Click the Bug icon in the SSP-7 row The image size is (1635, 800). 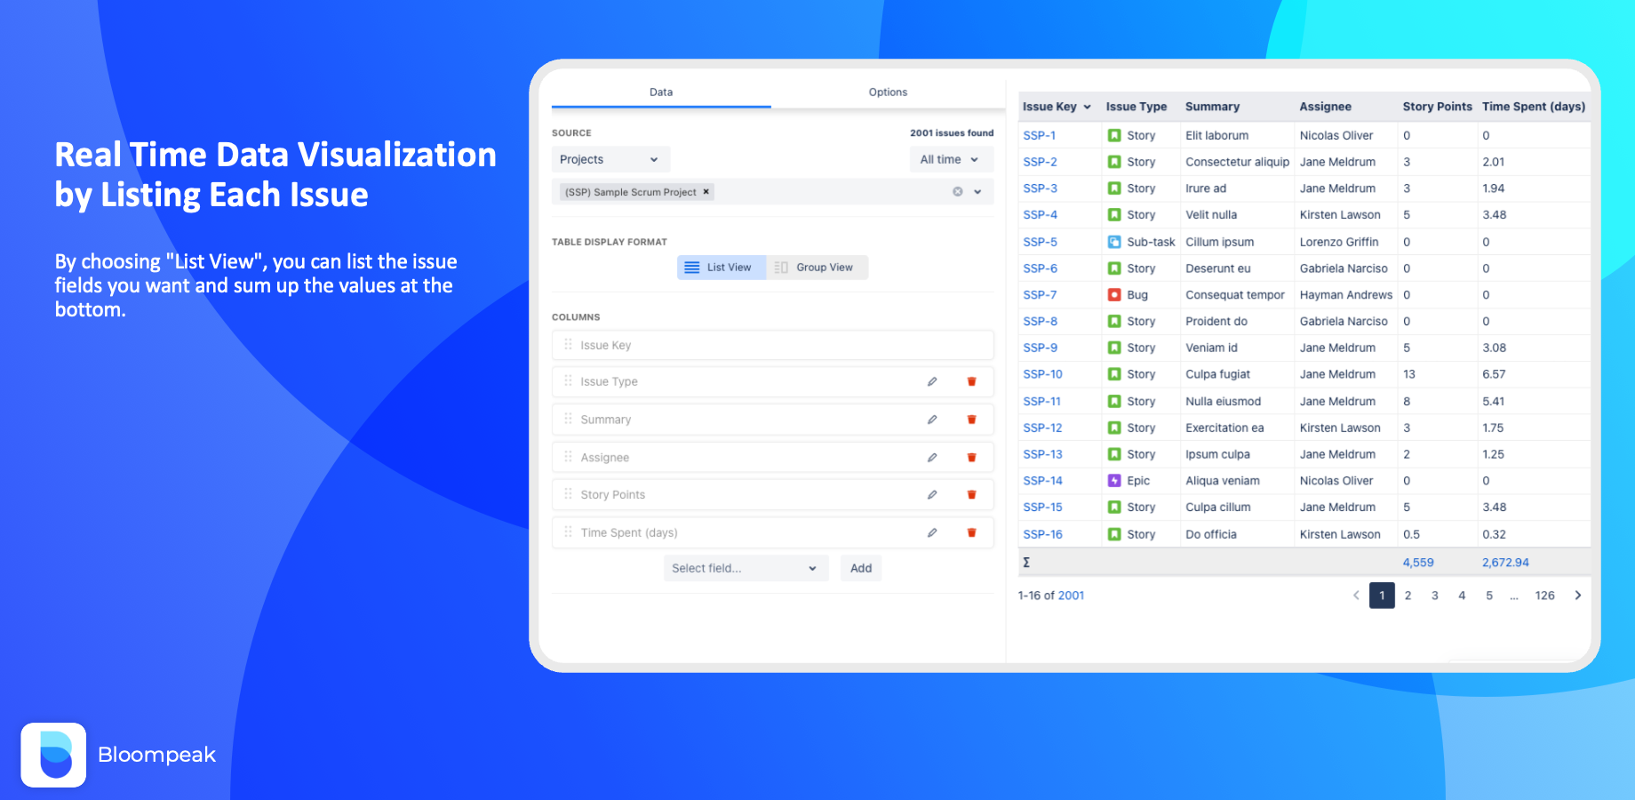tap(1114, 295)
